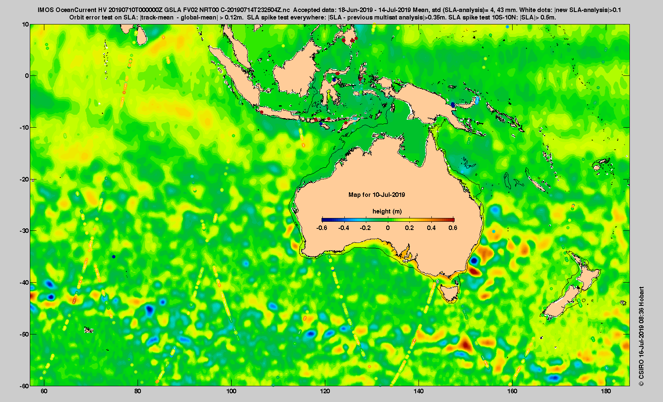The width and height of the screenshot is (663, 402).
Task: Click the latitude axis label 10
Action: click(x=26, y=24)
